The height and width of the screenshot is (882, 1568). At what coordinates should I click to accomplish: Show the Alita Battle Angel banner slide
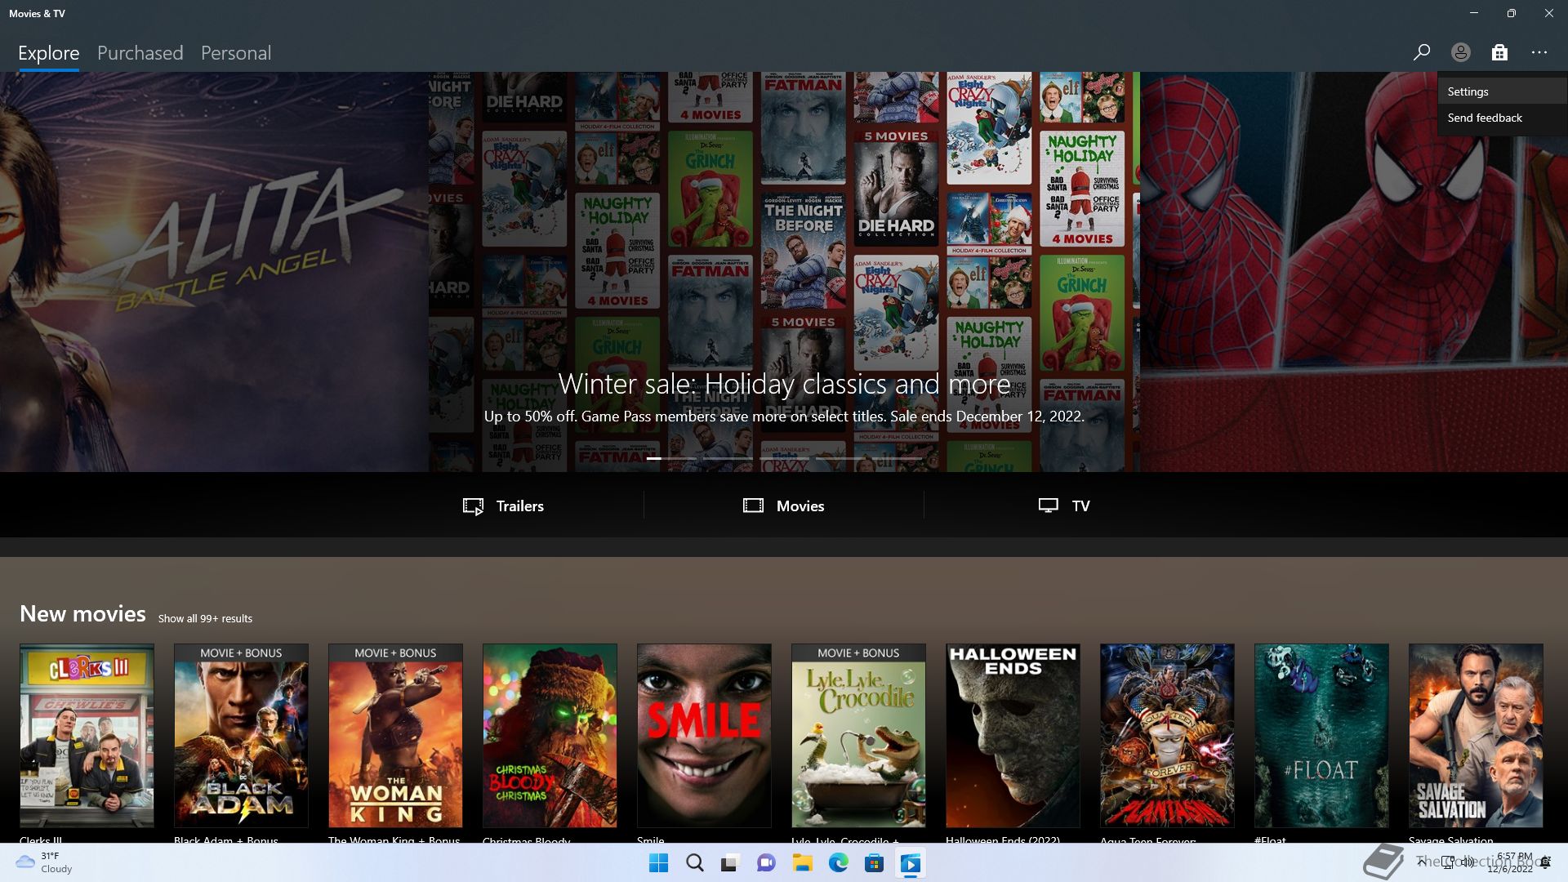pos(214,272)
